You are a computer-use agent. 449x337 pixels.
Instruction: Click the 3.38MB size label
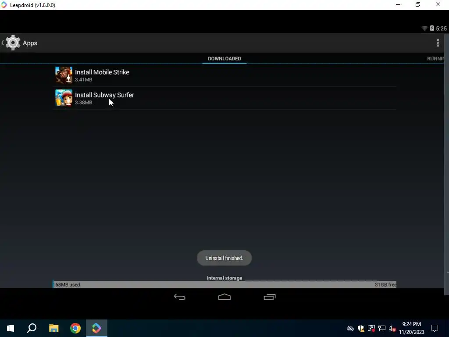(84, 102)
